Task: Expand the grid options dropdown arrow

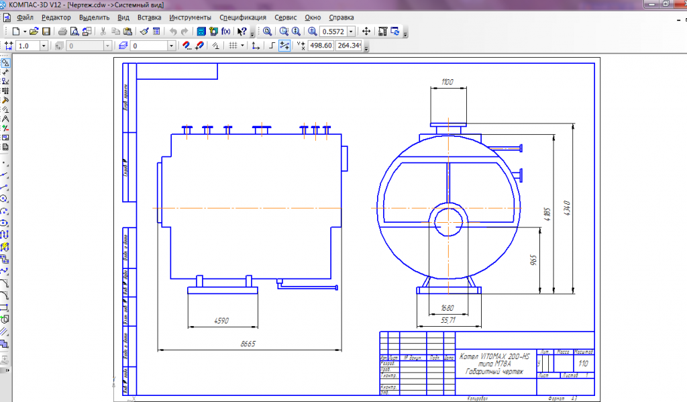Action: click(x=242, y=46)
